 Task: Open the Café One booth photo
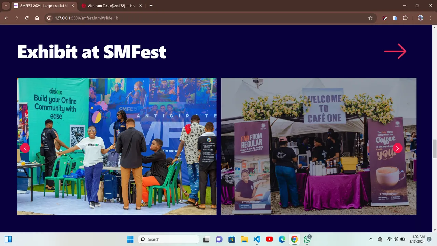coord(319,146)
